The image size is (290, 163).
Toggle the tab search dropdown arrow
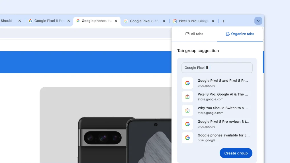click(258, 21)
